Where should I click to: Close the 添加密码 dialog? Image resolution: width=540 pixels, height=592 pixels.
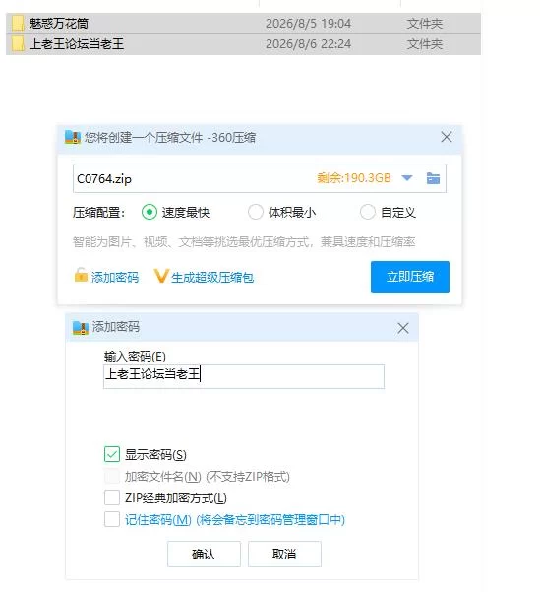coord(402,328)
